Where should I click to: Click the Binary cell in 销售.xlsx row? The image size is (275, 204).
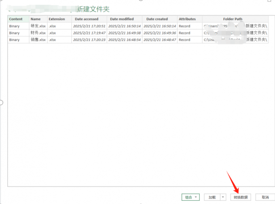15,40
